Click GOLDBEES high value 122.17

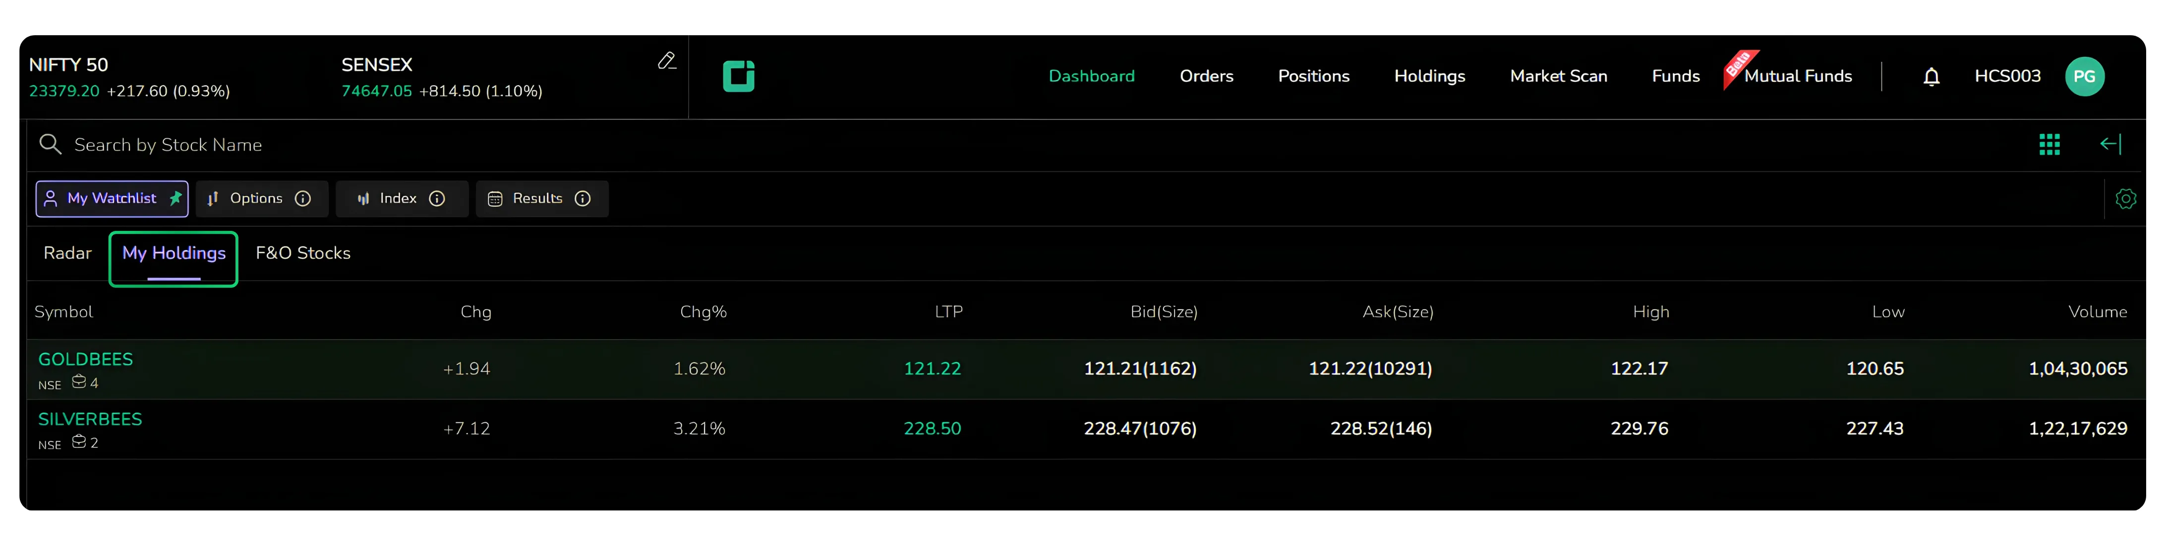(1639, 369)
